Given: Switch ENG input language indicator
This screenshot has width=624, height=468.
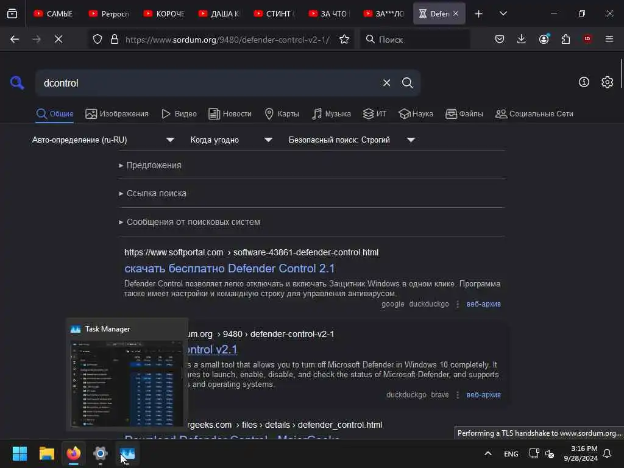Looking at the screenshot, I should click(511, 453).
